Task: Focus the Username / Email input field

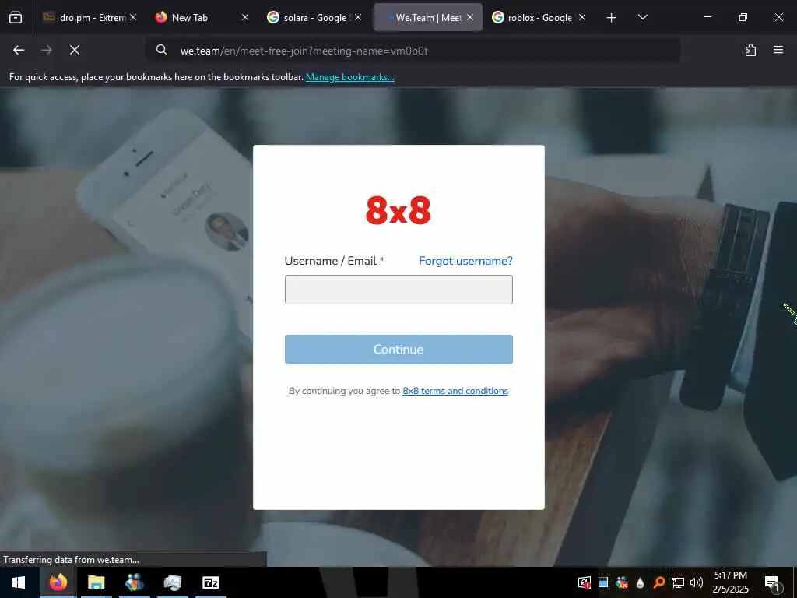Action: [x=398, y=290]
